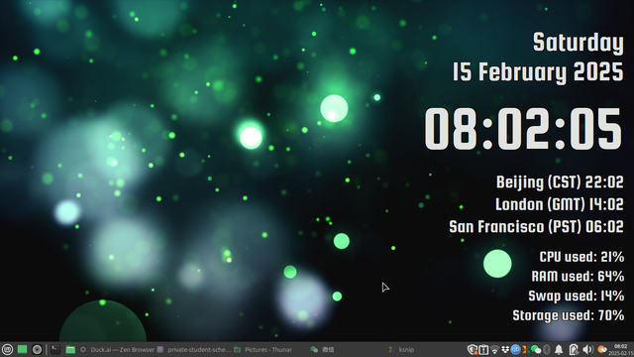This screenshot has width=634, height=357.
Task: Open the panel clock showing 08:02
Action: 621,350
